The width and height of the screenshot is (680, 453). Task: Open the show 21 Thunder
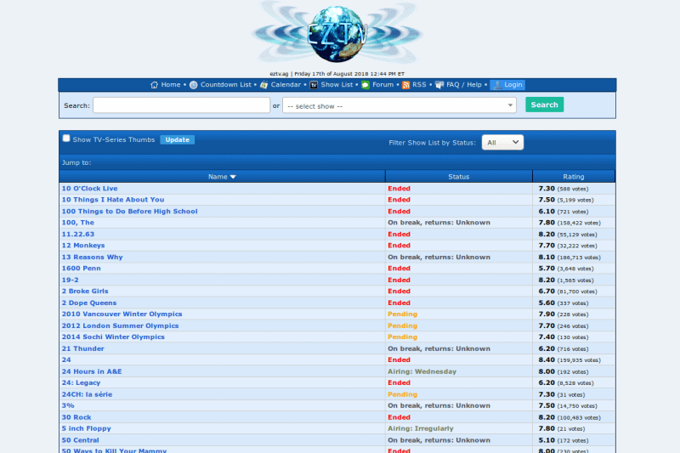(82, 348)
